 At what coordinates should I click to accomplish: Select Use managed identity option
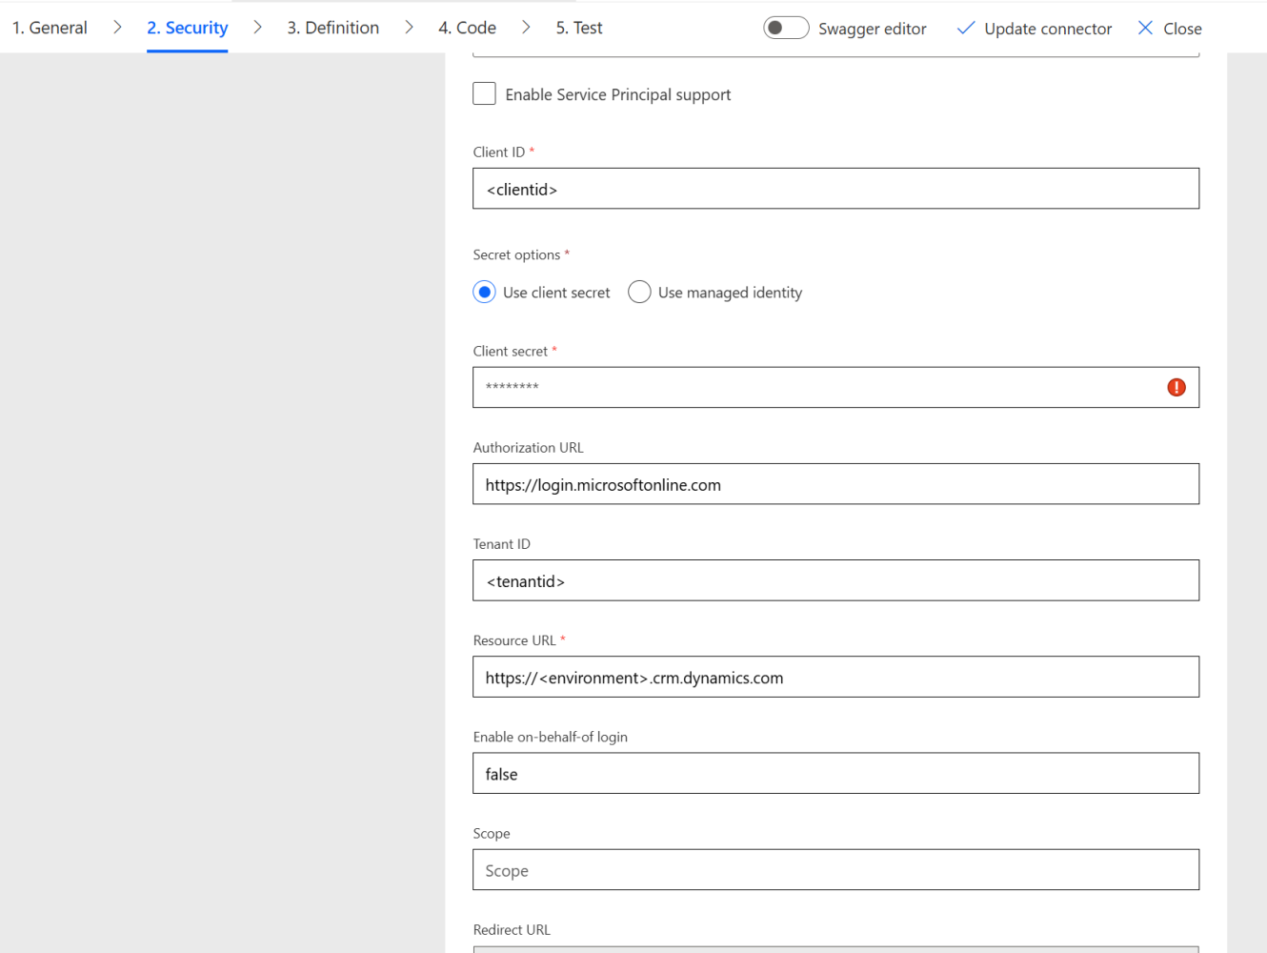(639, 292)
